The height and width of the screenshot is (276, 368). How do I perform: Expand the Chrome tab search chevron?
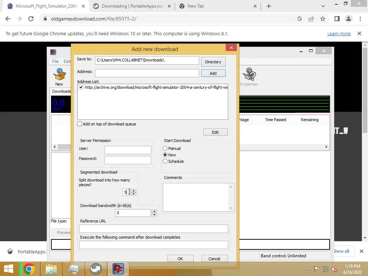[x=323, y=6]
